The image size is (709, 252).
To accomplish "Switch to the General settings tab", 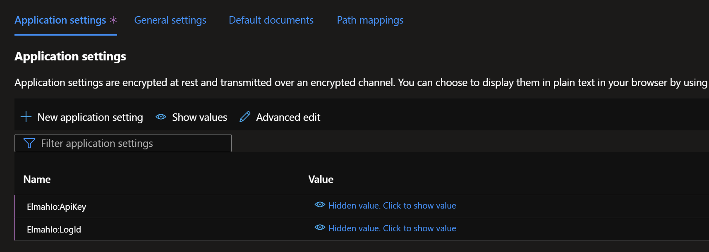I will (x=170, y=20).
